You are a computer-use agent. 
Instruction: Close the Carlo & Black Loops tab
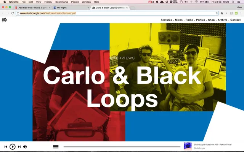click(127, 8)
